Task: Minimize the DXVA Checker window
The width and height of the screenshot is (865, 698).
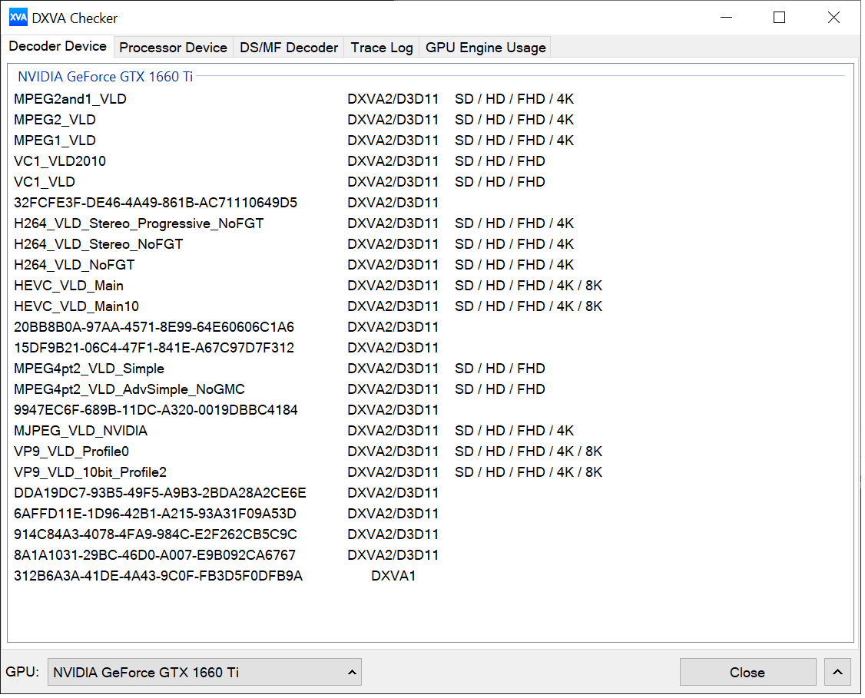Action: tap(727, 18)
